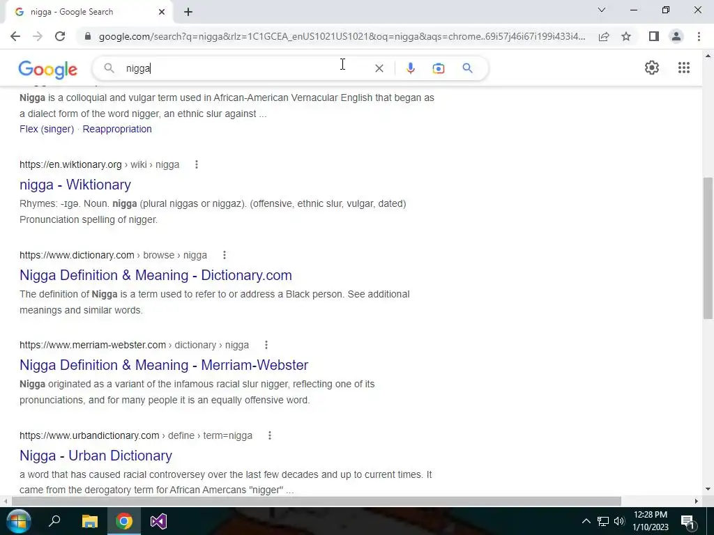Viewport: 714px width, 535px height.
Task: Show hidden system tray icons
Action: click(x=586, y=521)
